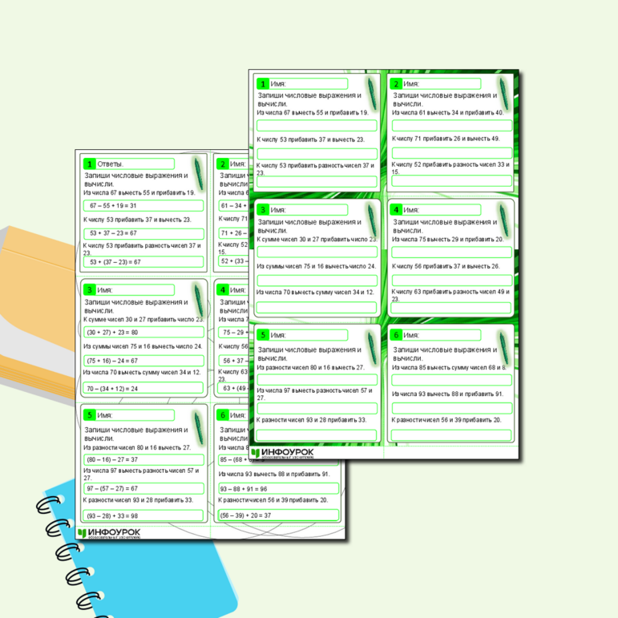This screenshot has width=618, height=618.
Task: Click the green number 1 badge beside "Ответы"
Action: pos(90,164)
